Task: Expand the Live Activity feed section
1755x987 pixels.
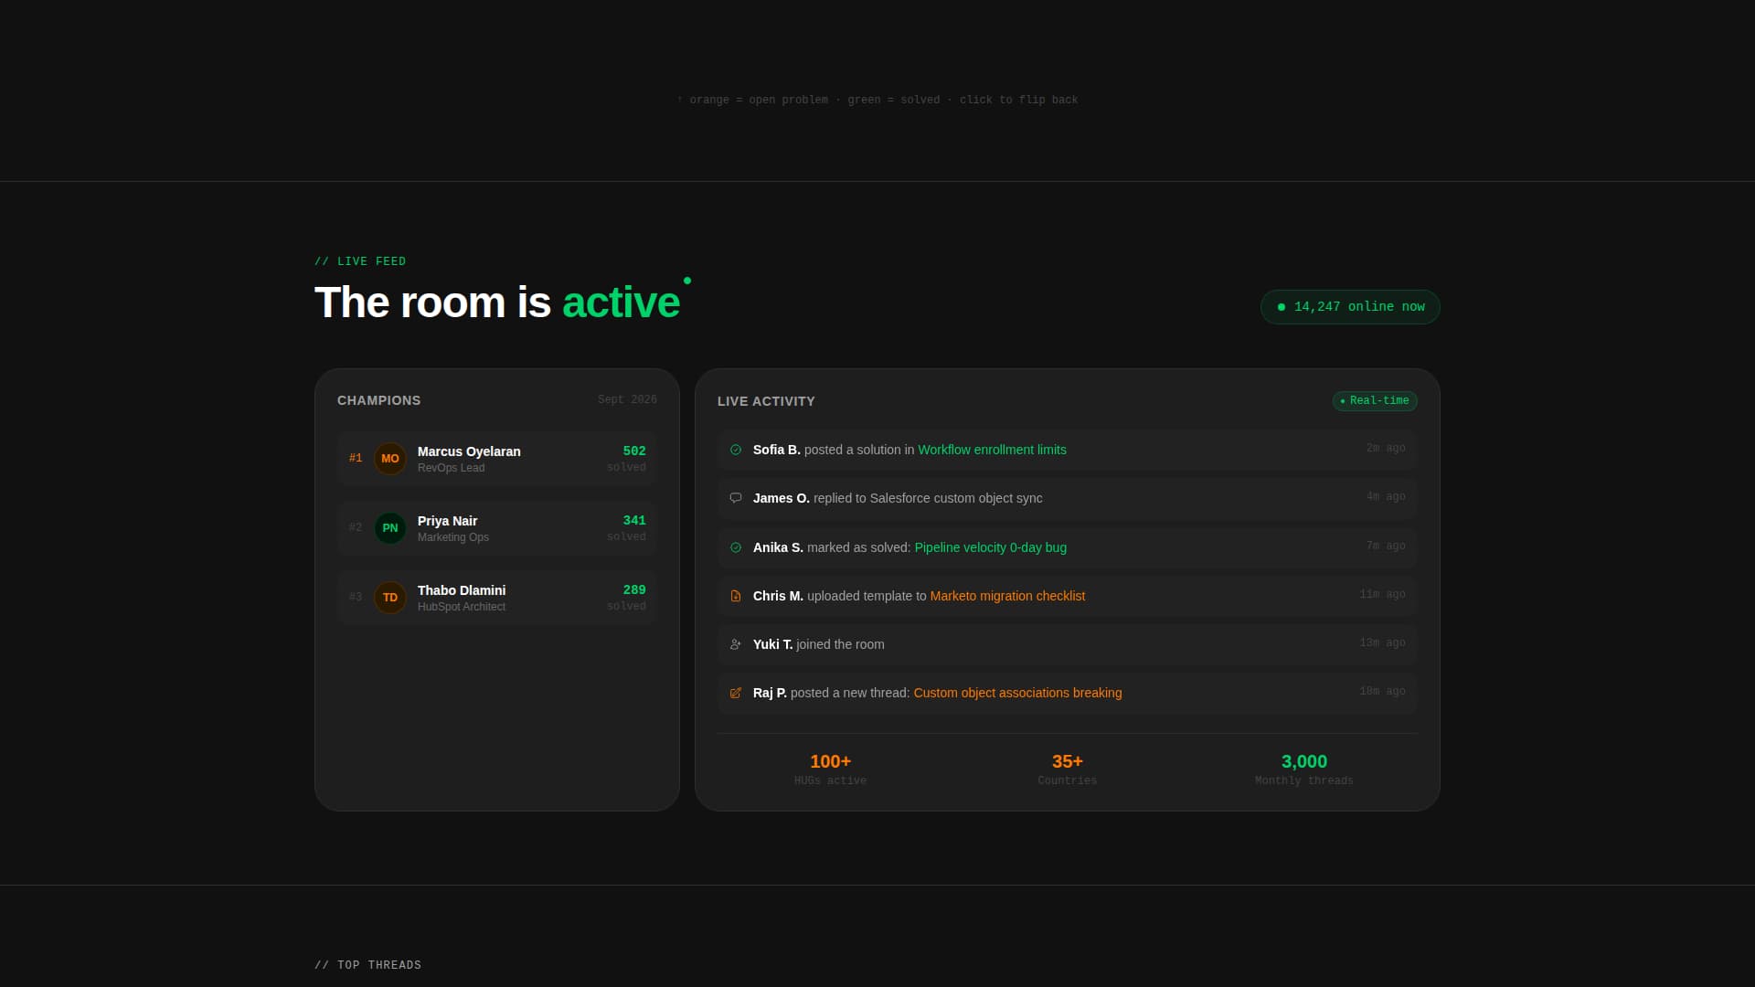Action: 766,401
